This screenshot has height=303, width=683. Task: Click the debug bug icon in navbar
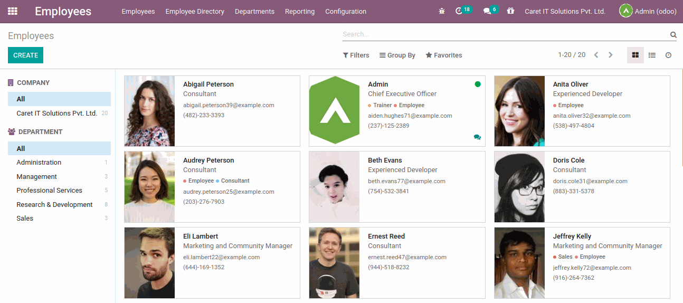pyautogui.click(x=442, y=11)
